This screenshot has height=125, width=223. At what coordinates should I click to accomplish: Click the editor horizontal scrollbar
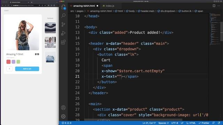[133, 120]
